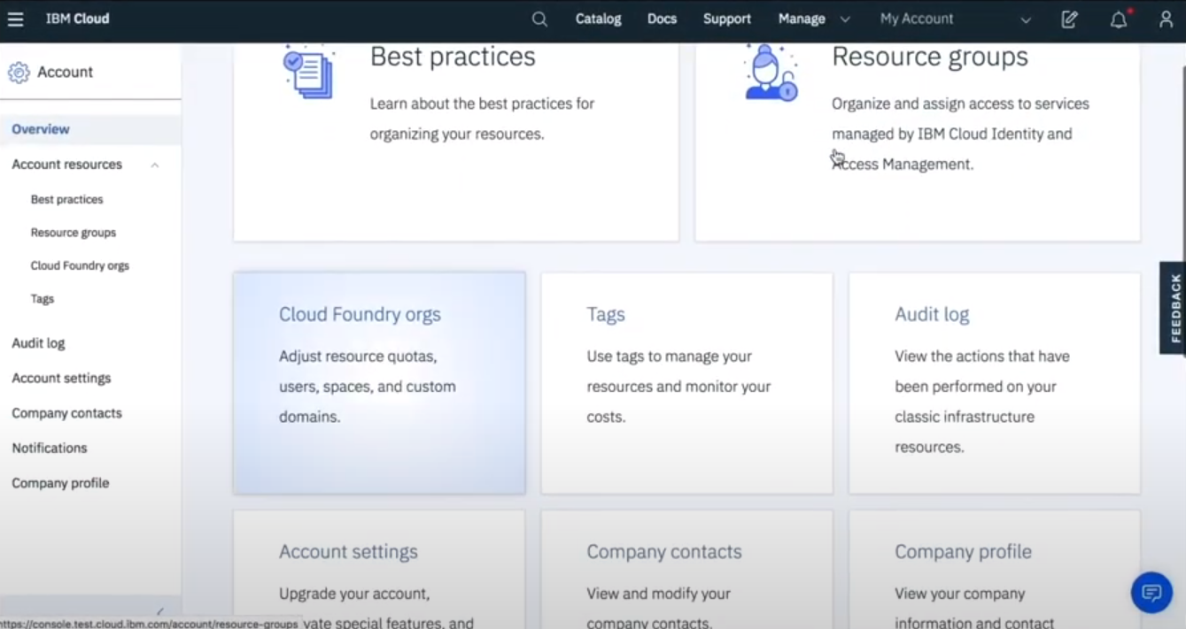Click text 'View the actions that have'

[981, 357]
